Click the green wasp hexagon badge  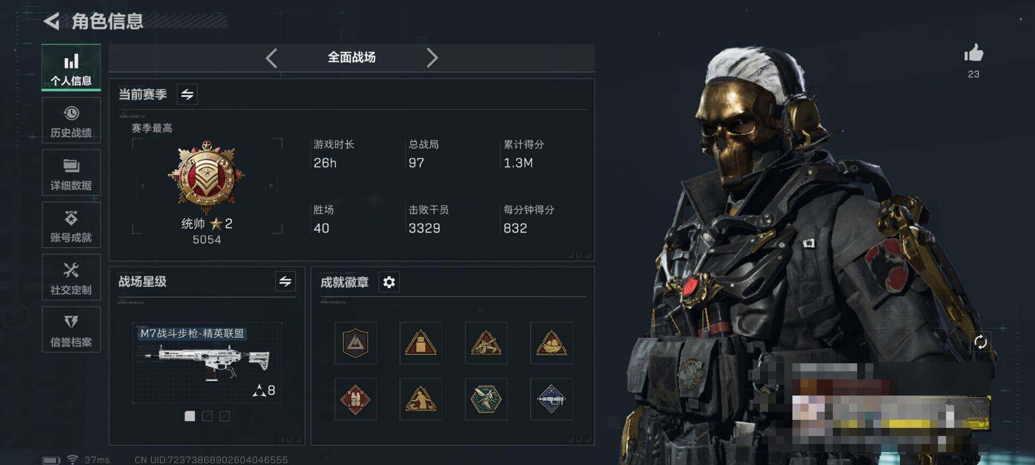(486, 399)
